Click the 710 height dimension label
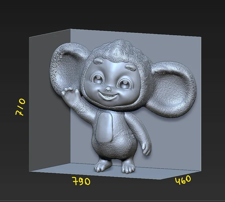The image size is (225, 202). tap(20, 107)
